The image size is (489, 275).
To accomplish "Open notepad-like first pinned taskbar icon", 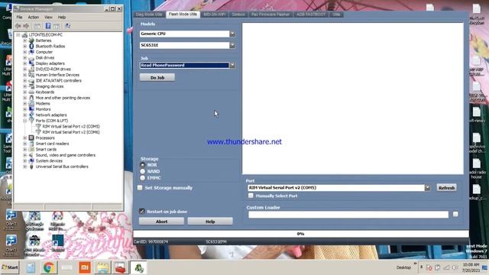I will 31,267.
